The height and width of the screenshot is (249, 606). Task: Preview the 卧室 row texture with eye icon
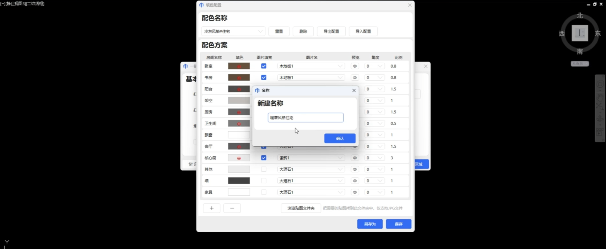click(355, 66)
